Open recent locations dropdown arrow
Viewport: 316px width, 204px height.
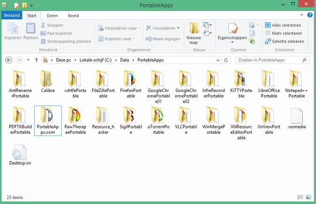28,60
